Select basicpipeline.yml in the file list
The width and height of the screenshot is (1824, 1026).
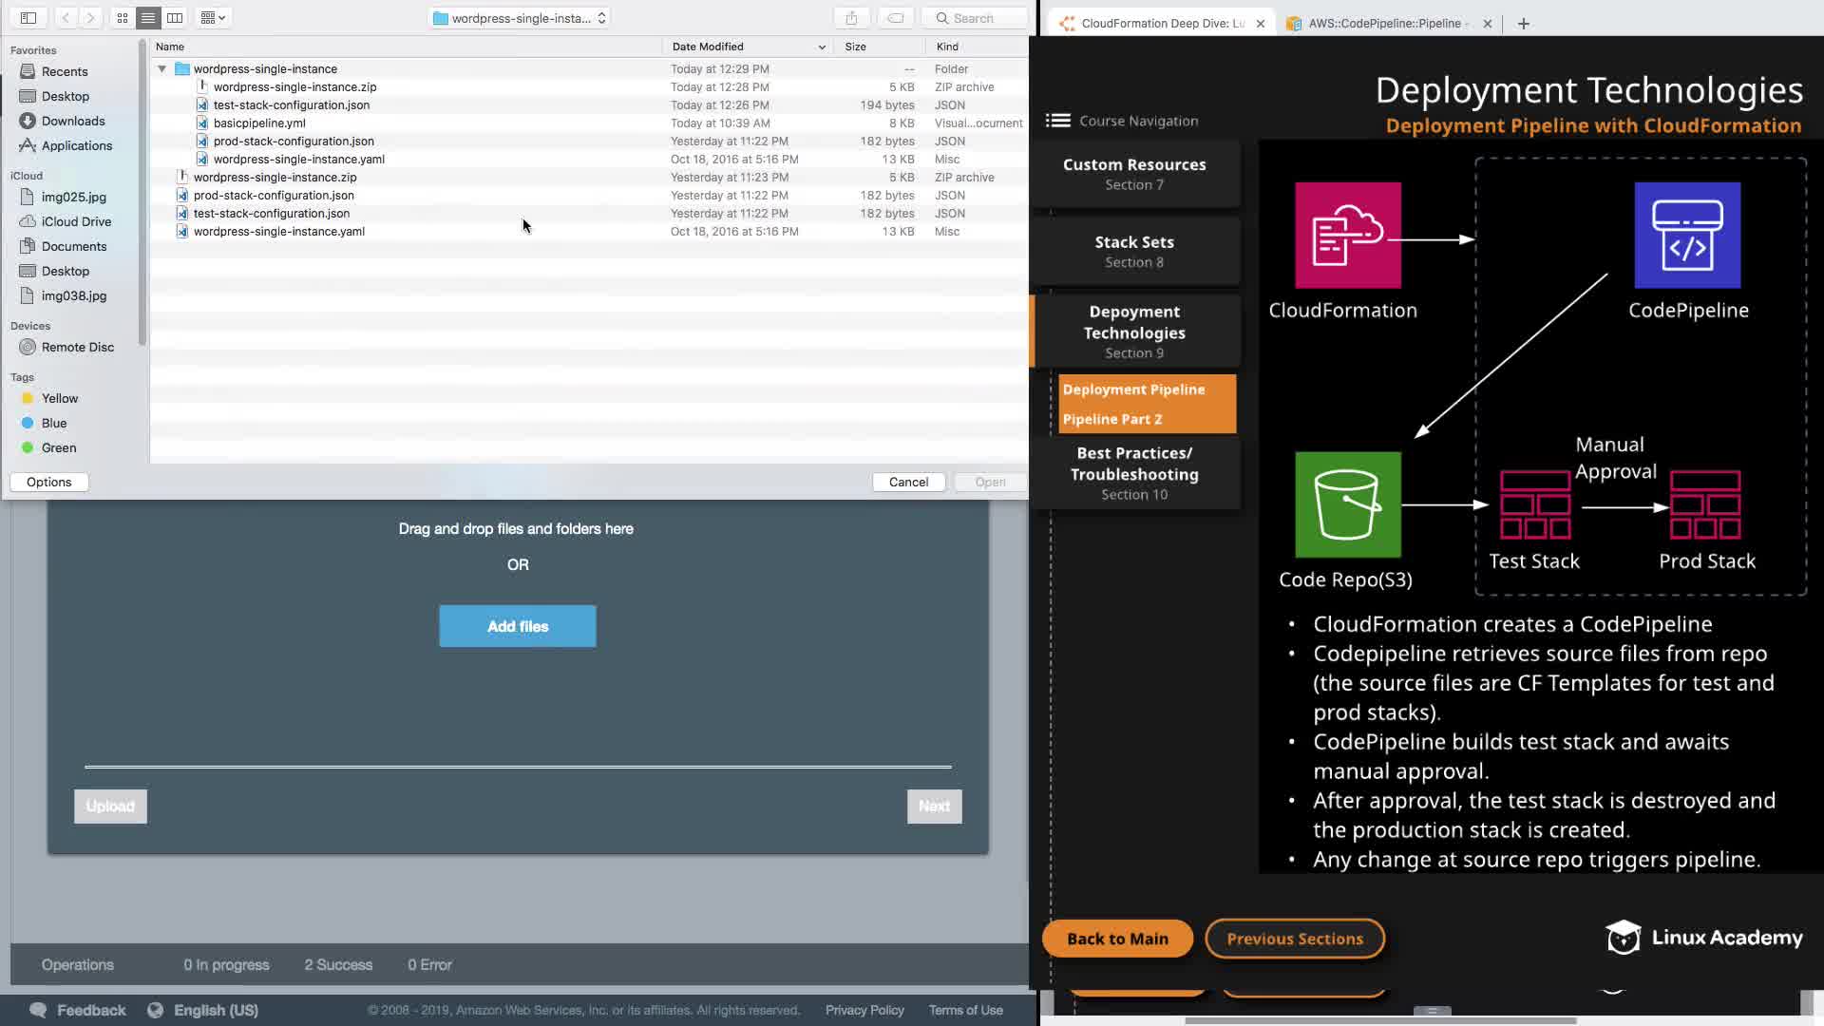pyautogui.click(x=259, y=123)
